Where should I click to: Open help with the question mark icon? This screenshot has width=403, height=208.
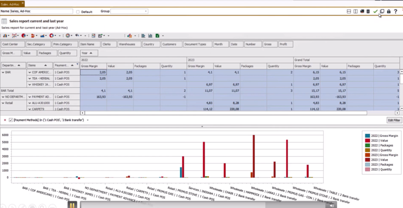coord(396,11)
